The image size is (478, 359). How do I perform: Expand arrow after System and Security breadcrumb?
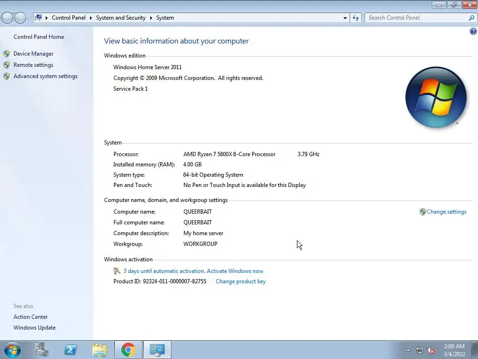[x=151, y=18]
